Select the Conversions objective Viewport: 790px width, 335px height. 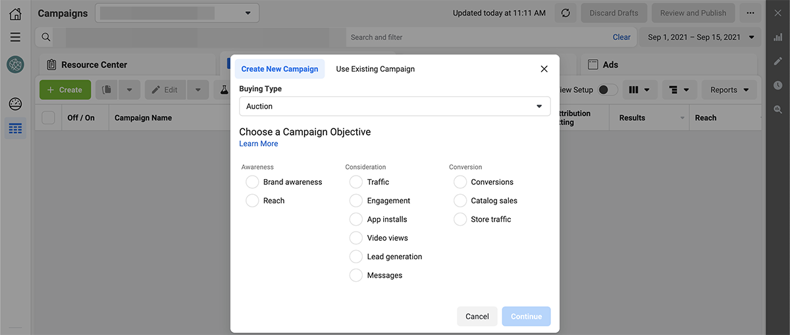click(x=460, y=182)
